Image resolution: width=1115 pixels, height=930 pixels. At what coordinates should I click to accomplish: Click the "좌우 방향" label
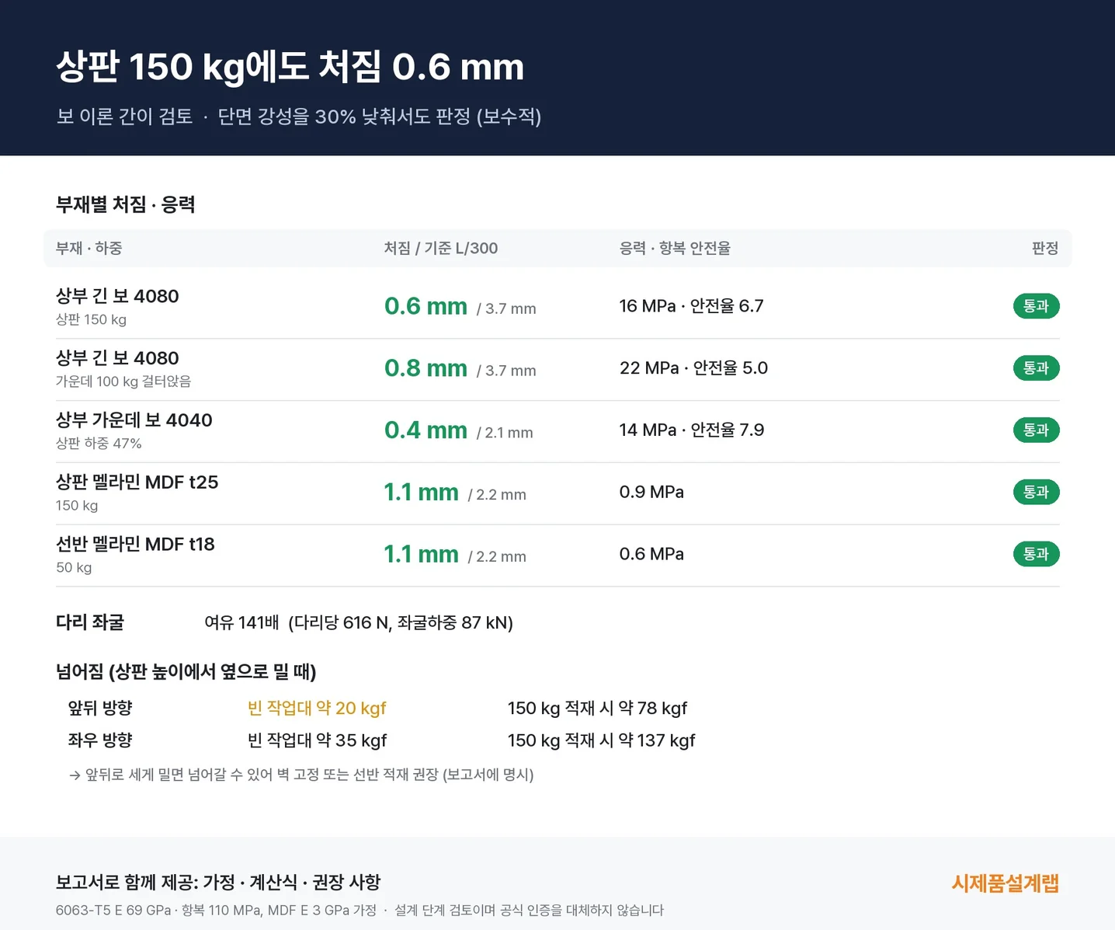pyautogui.click(x=100, y=740)
